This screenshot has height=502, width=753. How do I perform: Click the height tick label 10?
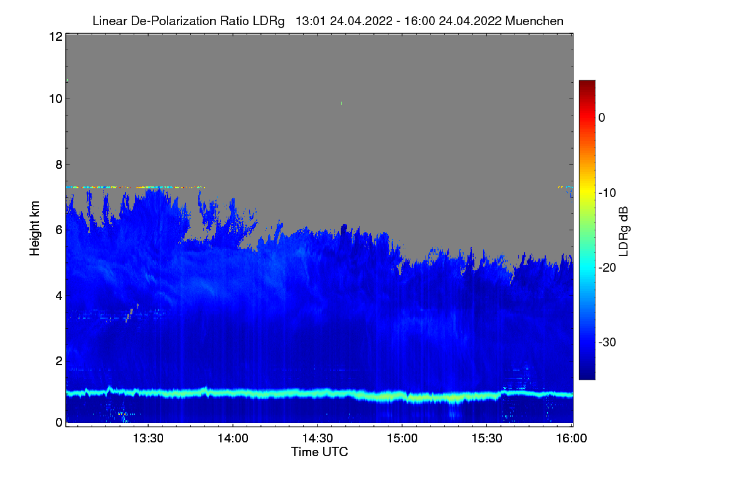[55, 99]
